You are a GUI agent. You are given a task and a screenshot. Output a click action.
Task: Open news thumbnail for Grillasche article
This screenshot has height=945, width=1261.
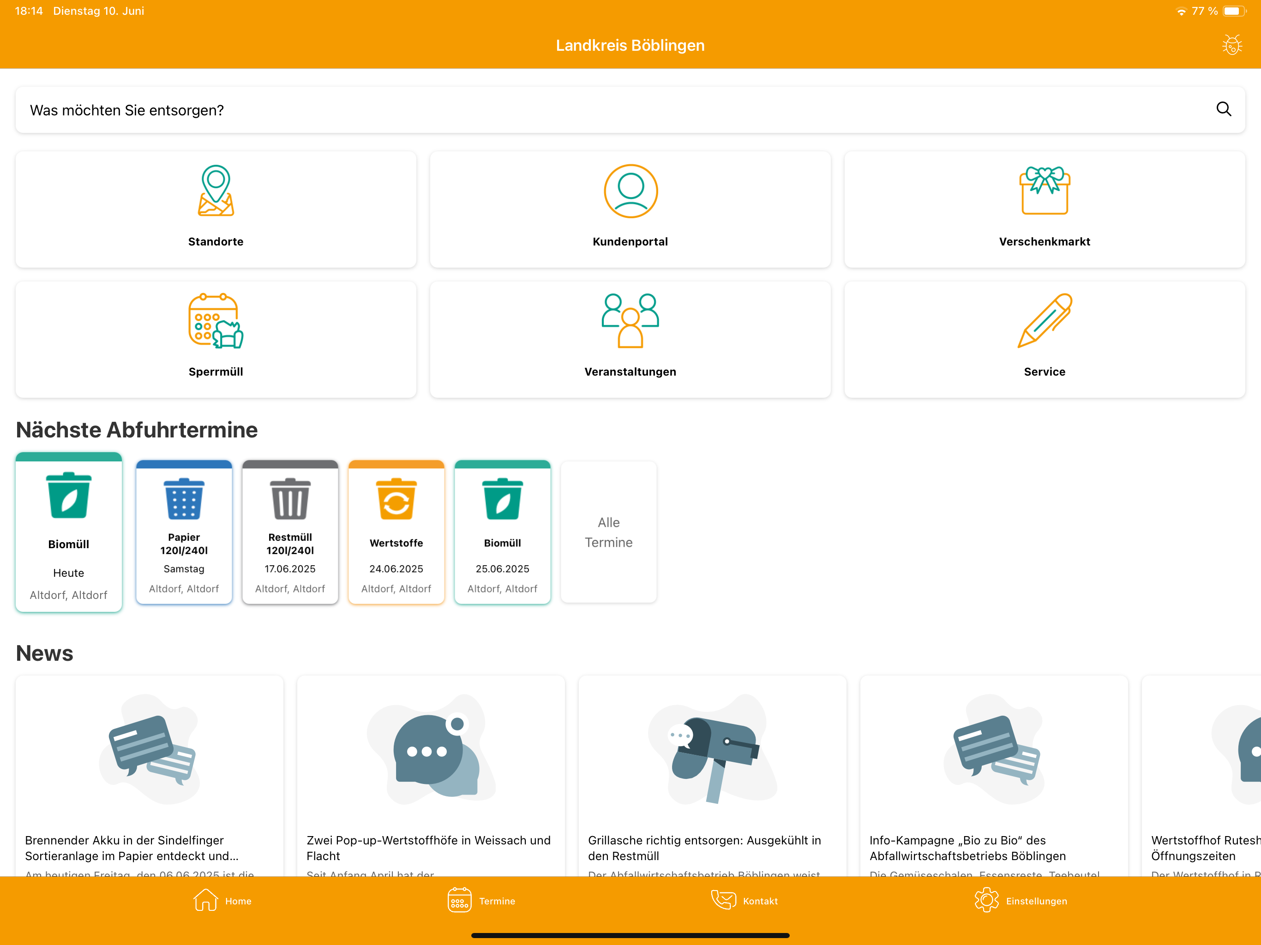click(713, 748)
